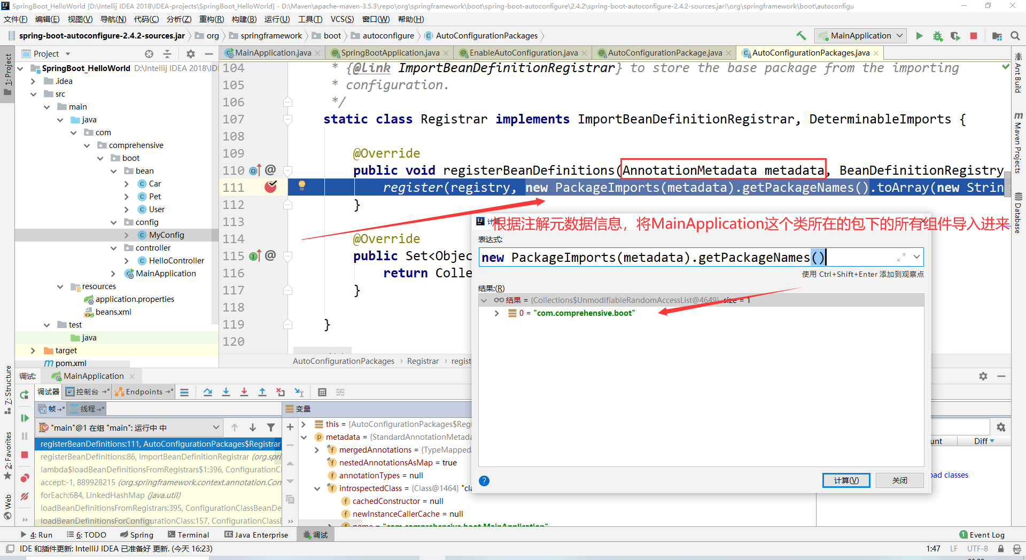Click the UTF-8 encoding in status bar
This screenshot has width=1026, height=560.
(977, 549)
